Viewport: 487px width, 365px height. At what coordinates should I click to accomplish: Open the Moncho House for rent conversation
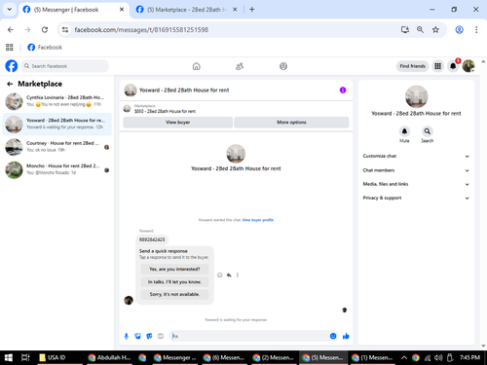pos(57,169)
